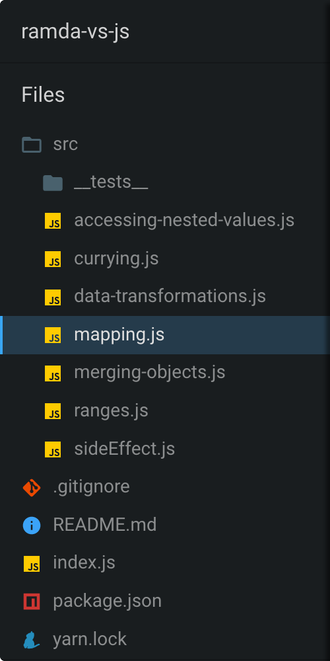
Task: Select the JS icon of data-transformations.js
Action: tap(53, 297)
